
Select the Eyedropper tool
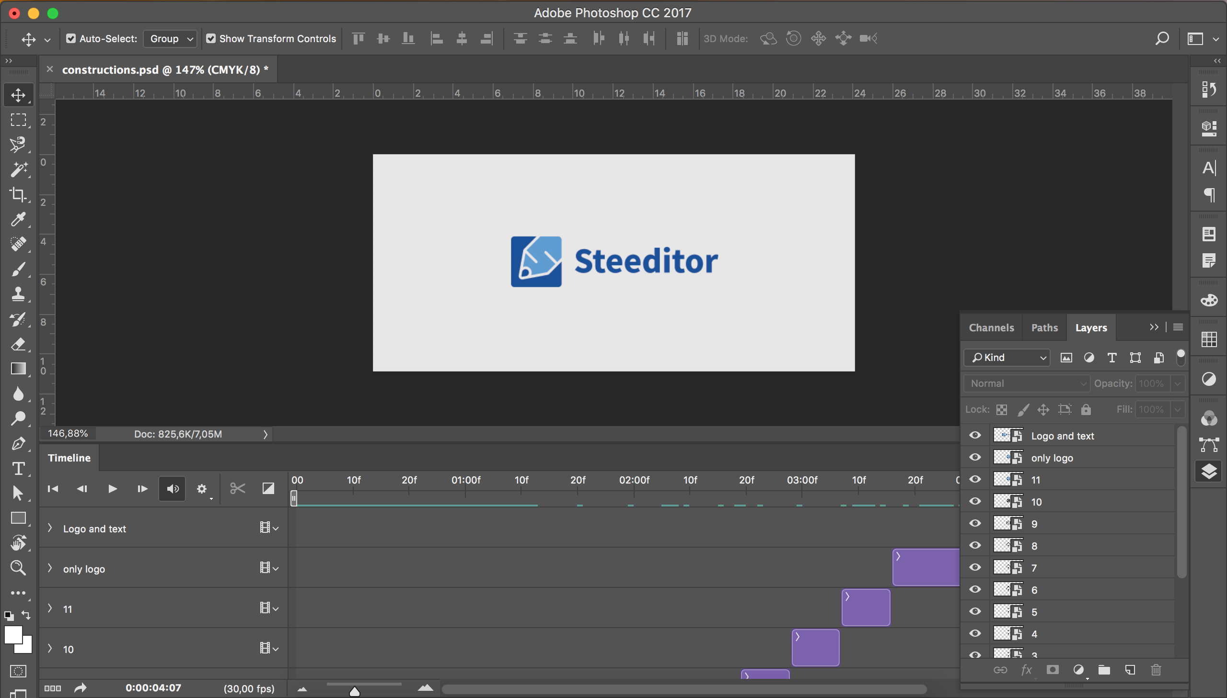click(18, 220)
